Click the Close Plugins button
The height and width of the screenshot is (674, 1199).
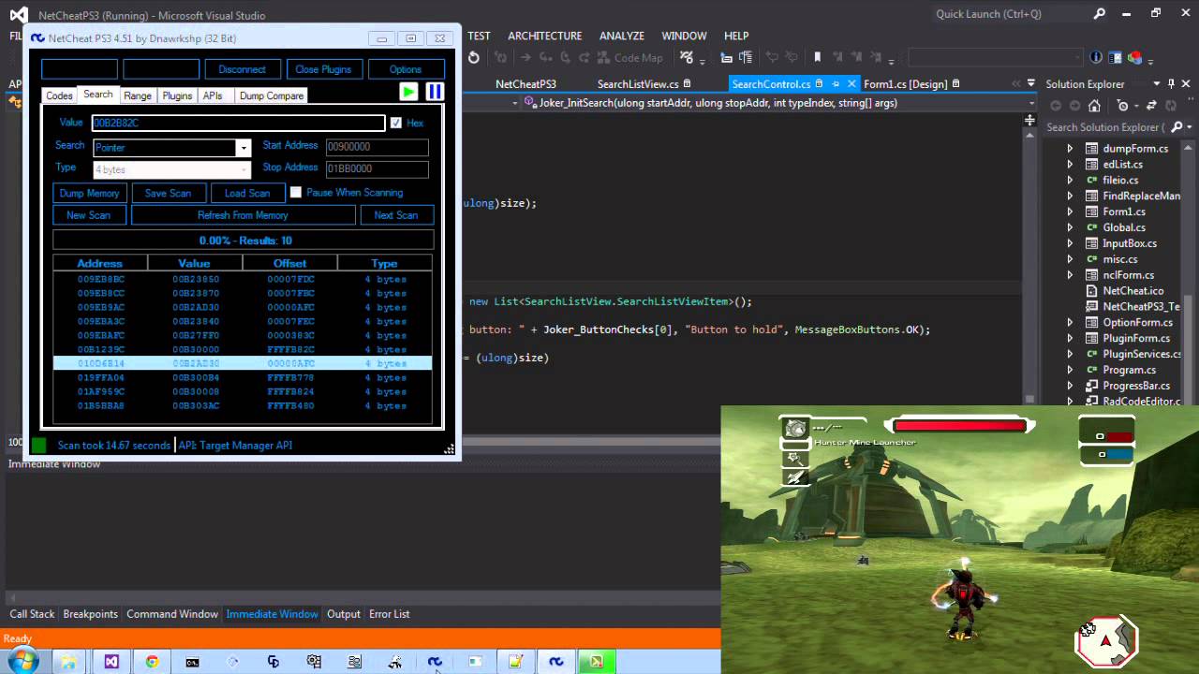(323, 69)
